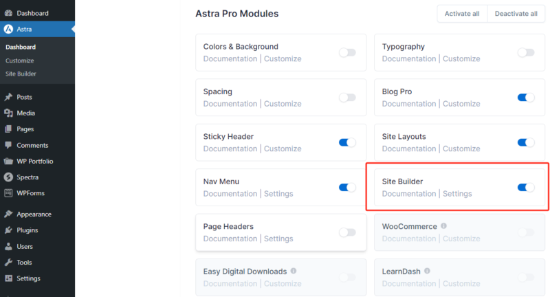Open the Appearance menu in sidebar

(34, 214)
